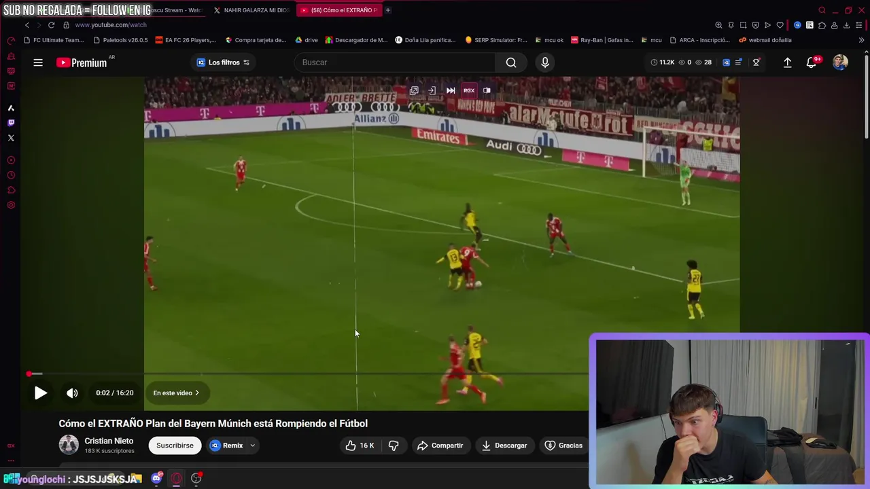This screenshot has width=870, height=489.
Task: Open Compra tarjeta de bookmark
Action: pos(256,40)
